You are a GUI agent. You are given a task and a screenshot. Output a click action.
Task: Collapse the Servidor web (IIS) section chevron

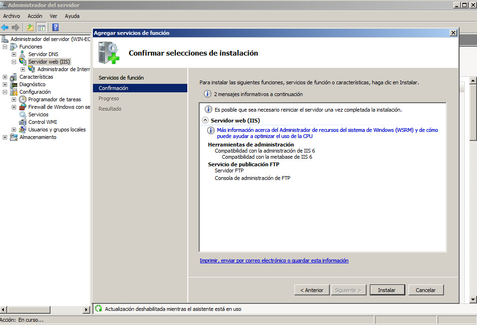pyautogui.click(x=205, y=121)
